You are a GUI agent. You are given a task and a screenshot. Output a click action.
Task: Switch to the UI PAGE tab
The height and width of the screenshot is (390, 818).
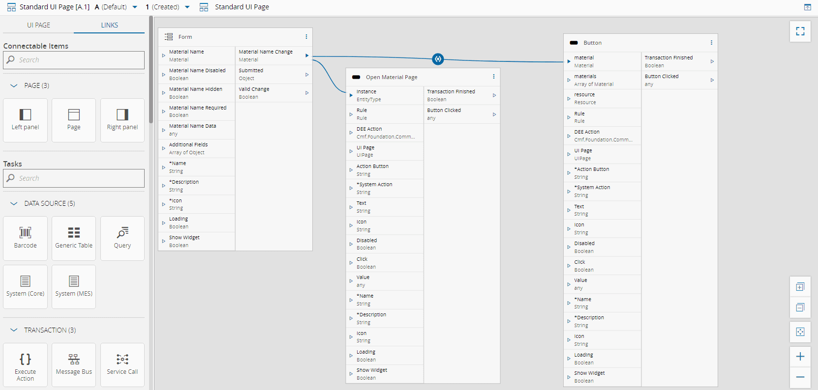click(x=38, y=25)
